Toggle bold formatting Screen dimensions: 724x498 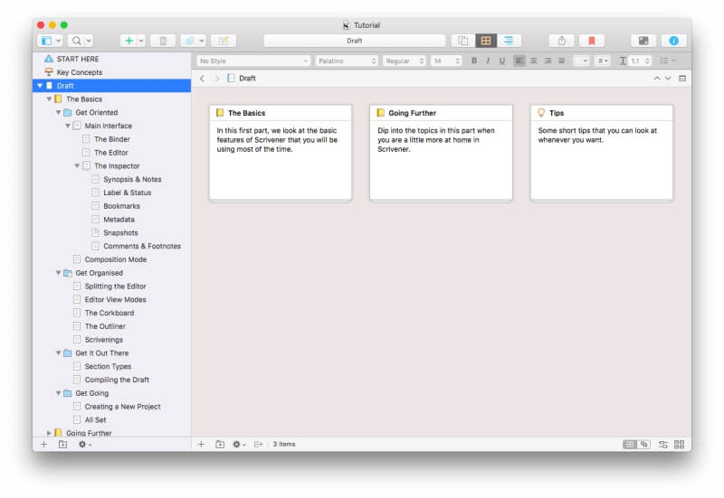click(x=473, y=61)
